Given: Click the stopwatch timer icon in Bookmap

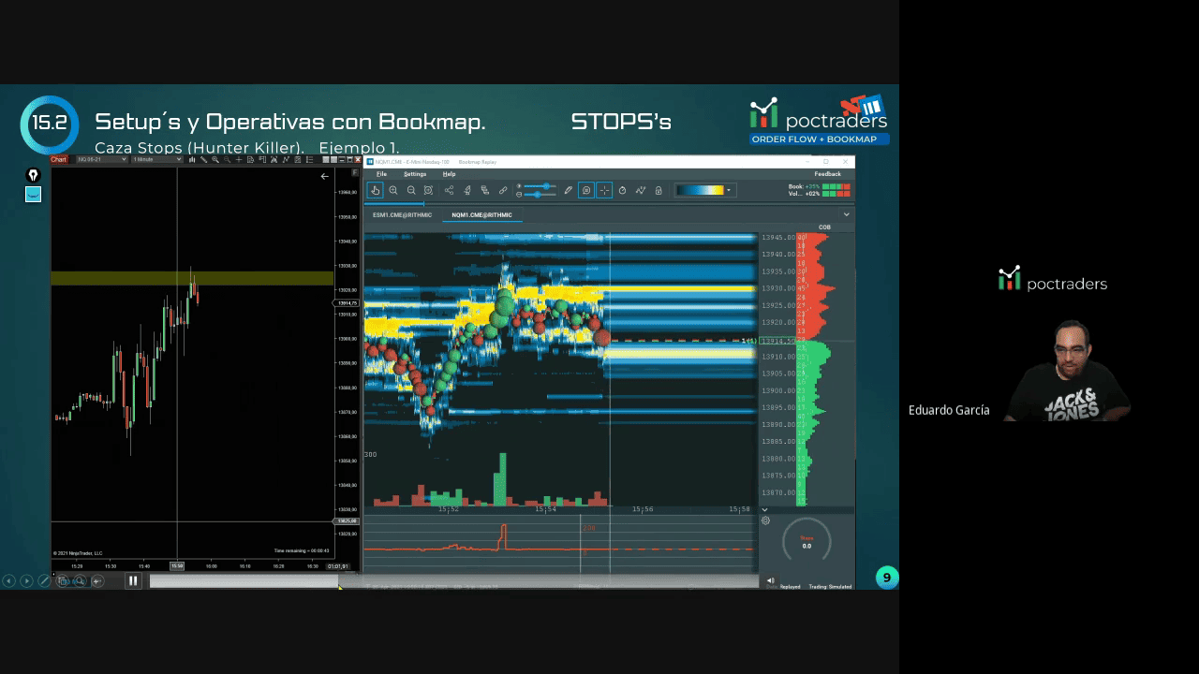Looking at the screenshot, I should [622, 190].
